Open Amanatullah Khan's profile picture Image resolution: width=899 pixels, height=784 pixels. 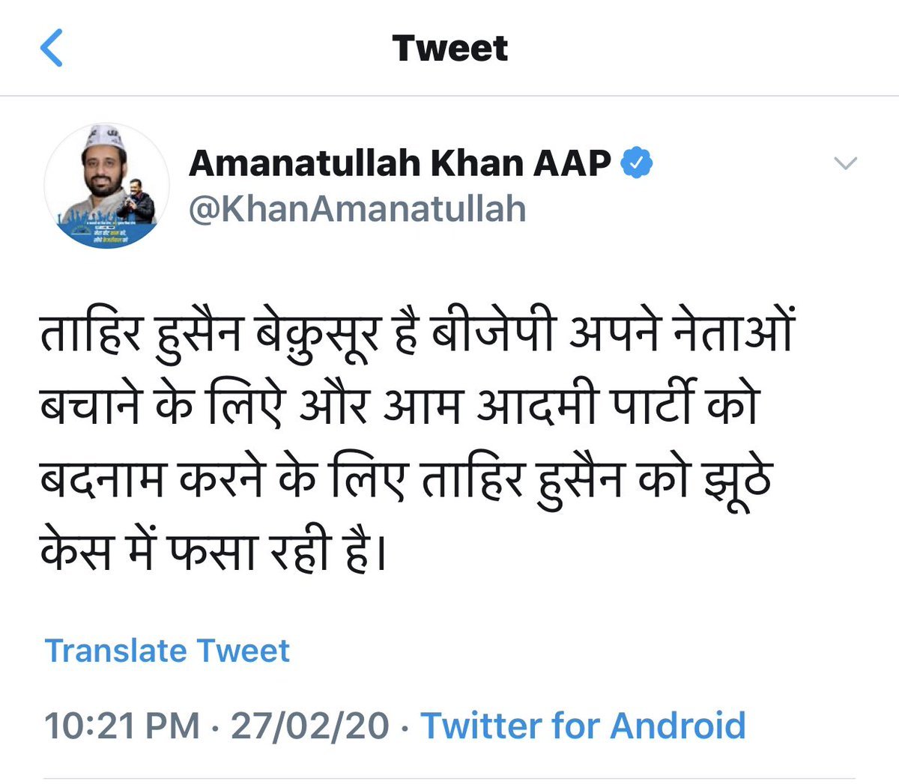tap(106, 186)
